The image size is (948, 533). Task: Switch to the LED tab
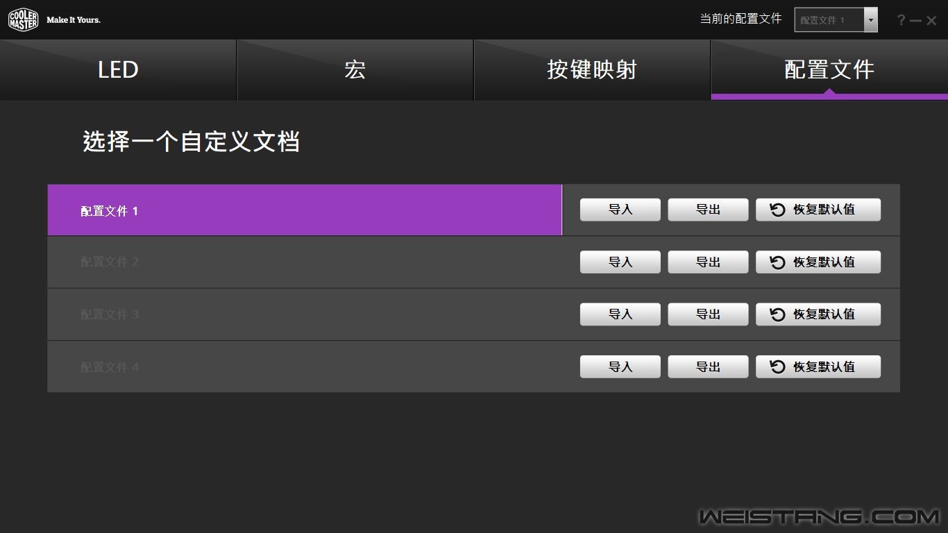[x=118, y=70]
